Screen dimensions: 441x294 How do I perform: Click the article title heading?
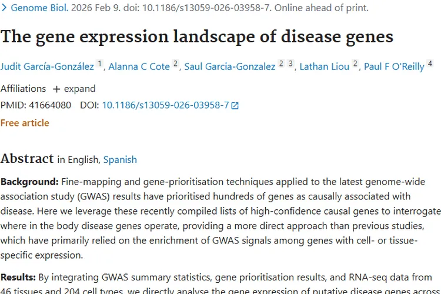[197, 36]
